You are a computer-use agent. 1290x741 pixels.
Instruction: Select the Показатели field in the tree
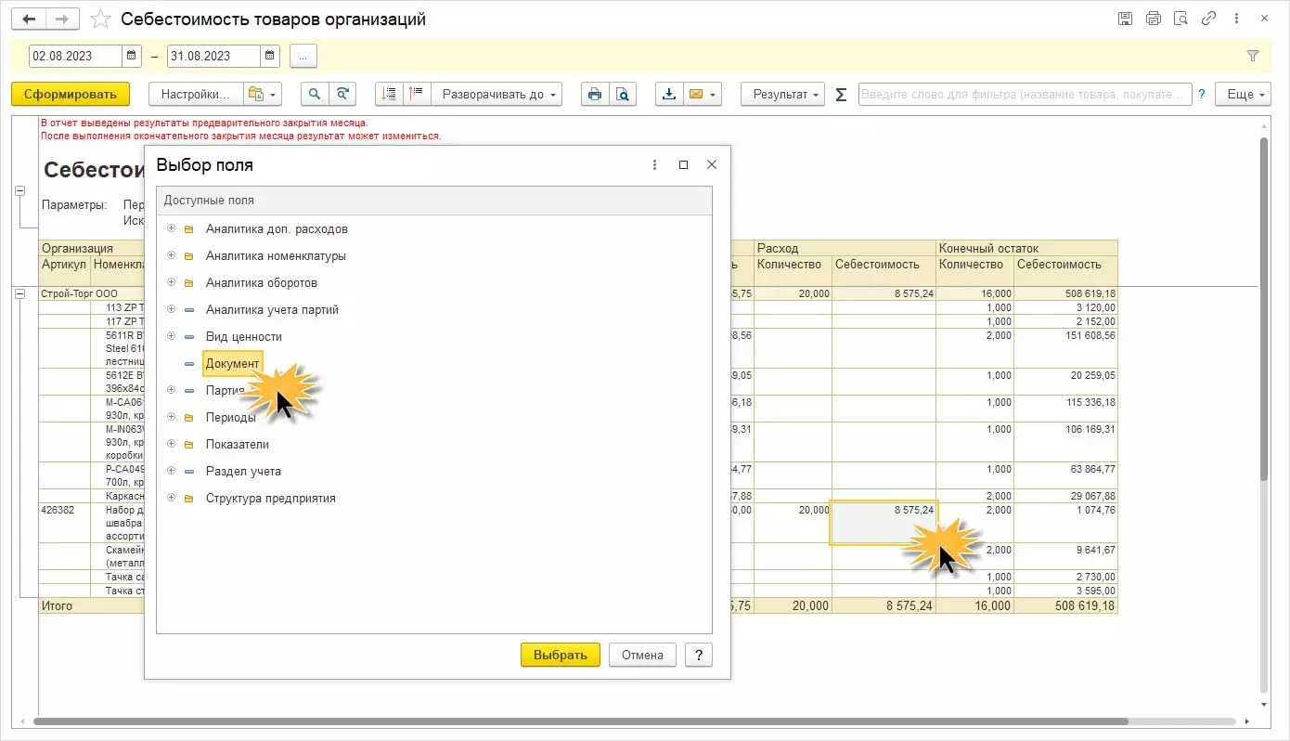click(x=237, y=444)
